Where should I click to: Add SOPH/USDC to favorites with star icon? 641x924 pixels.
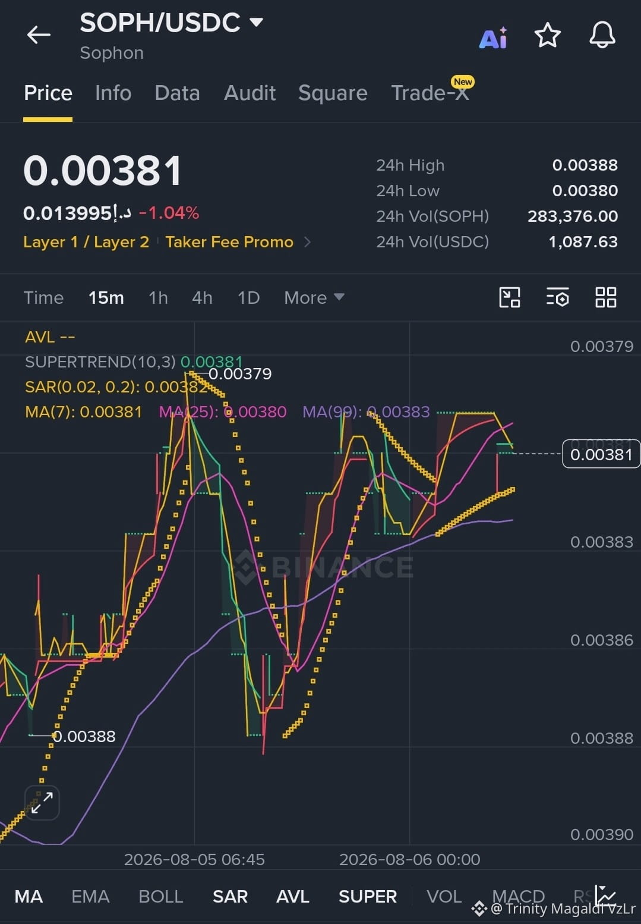[x=547, y=35]
